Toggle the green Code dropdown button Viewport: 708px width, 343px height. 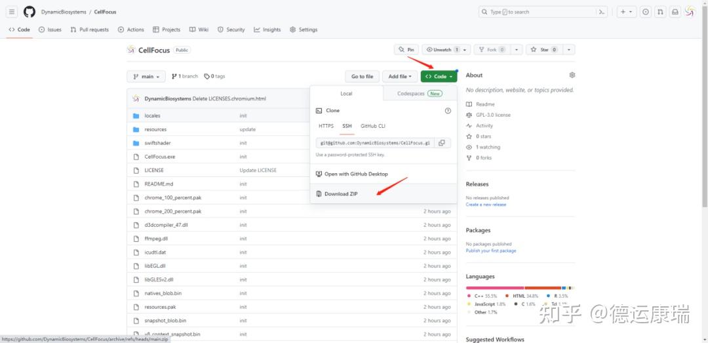[439, 77]
